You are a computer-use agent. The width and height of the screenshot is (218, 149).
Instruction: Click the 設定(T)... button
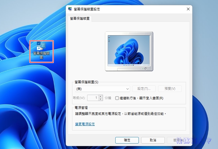tap(144, 89)
